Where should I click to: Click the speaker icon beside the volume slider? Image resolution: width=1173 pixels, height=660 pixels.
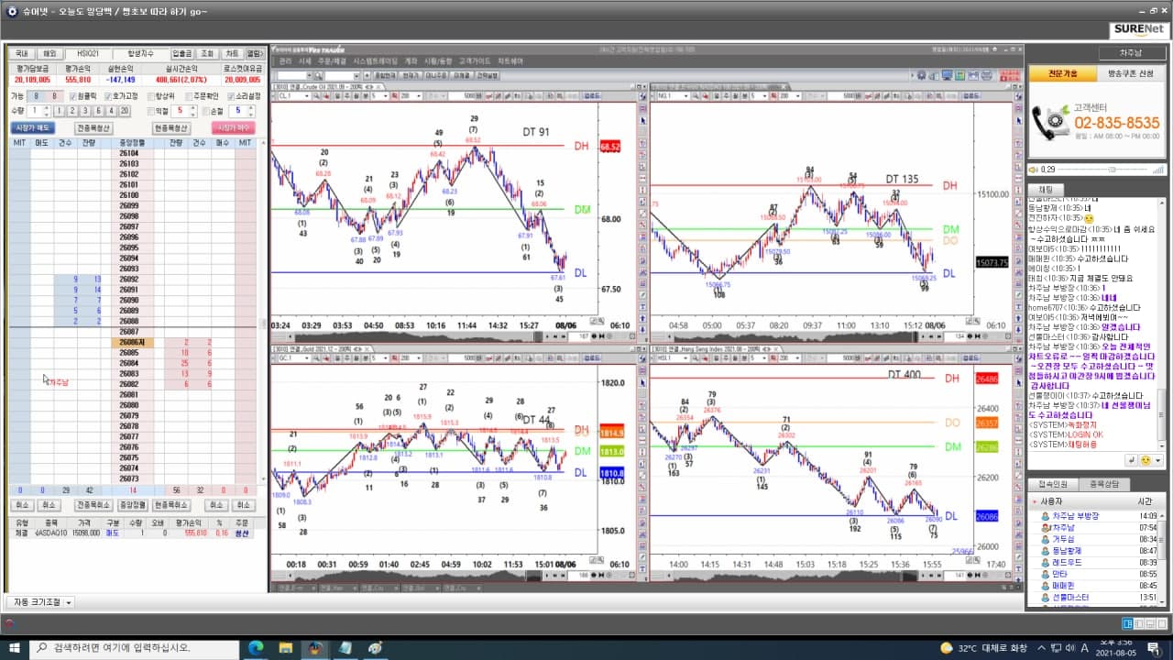tap(1034, 170)
